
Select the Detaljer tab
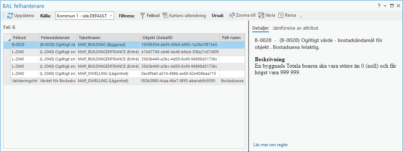point(260,28)
